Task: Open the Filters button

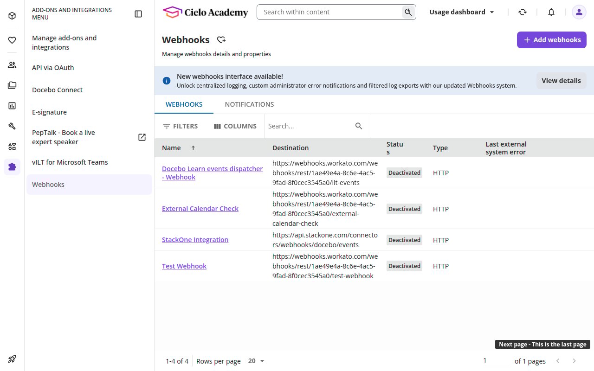Action: click(180, 126)
